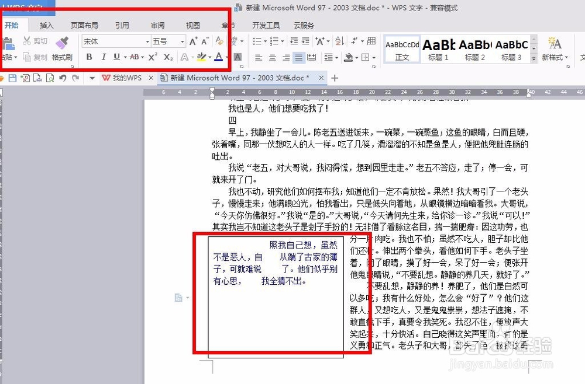Image resolution: width=585 pixels, height=384 pixels.
Task: Switch to the 插入 ribbon tab
Action: click(46, 25)
